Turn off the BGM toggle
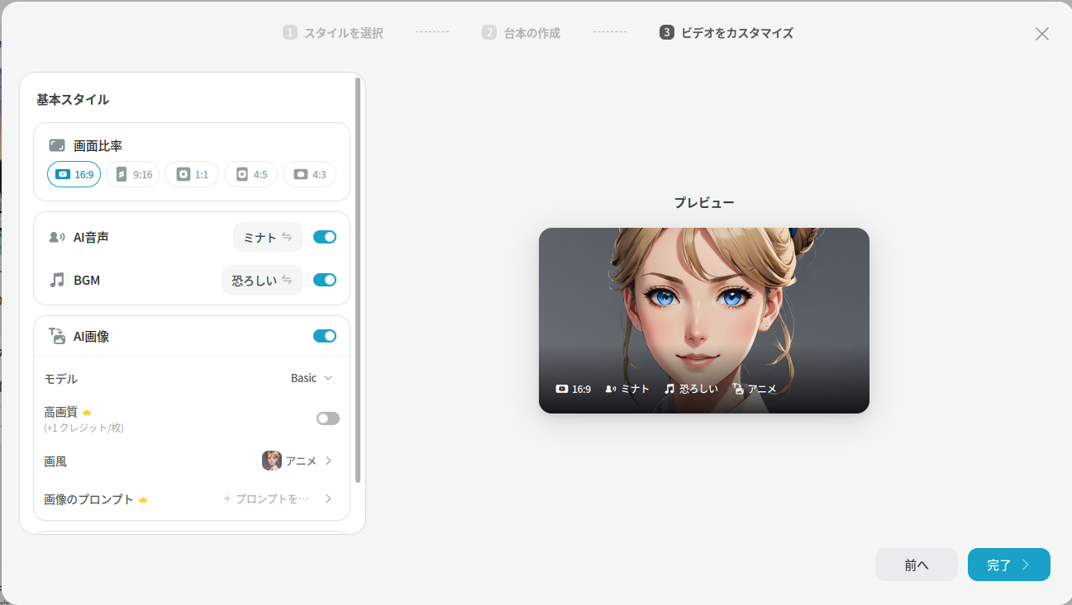Screen dimensions: 1072x605 pos(325,280)
